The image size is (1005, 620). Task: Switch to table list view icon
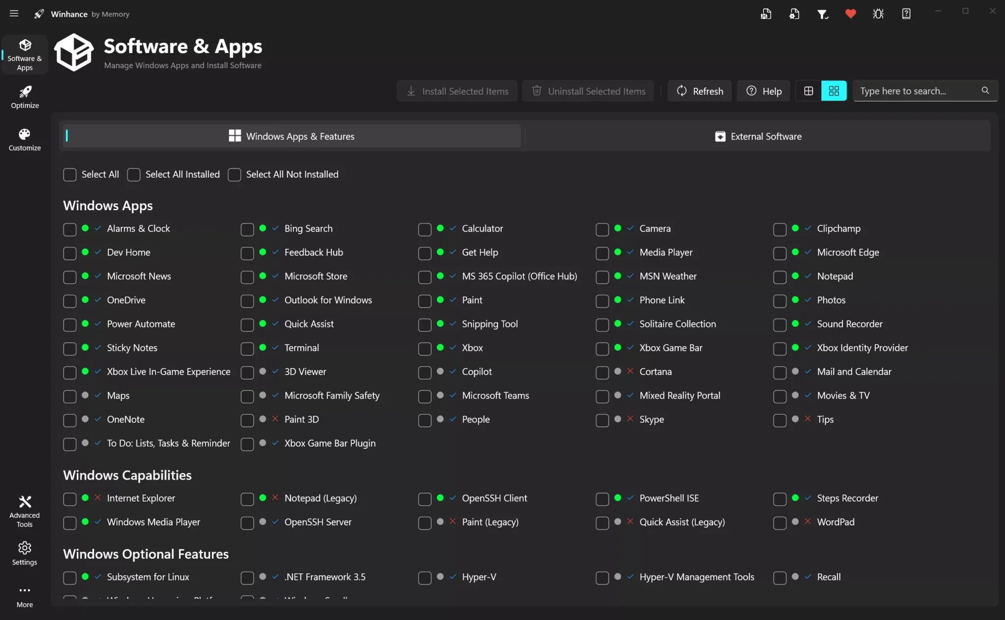[808, 91]
